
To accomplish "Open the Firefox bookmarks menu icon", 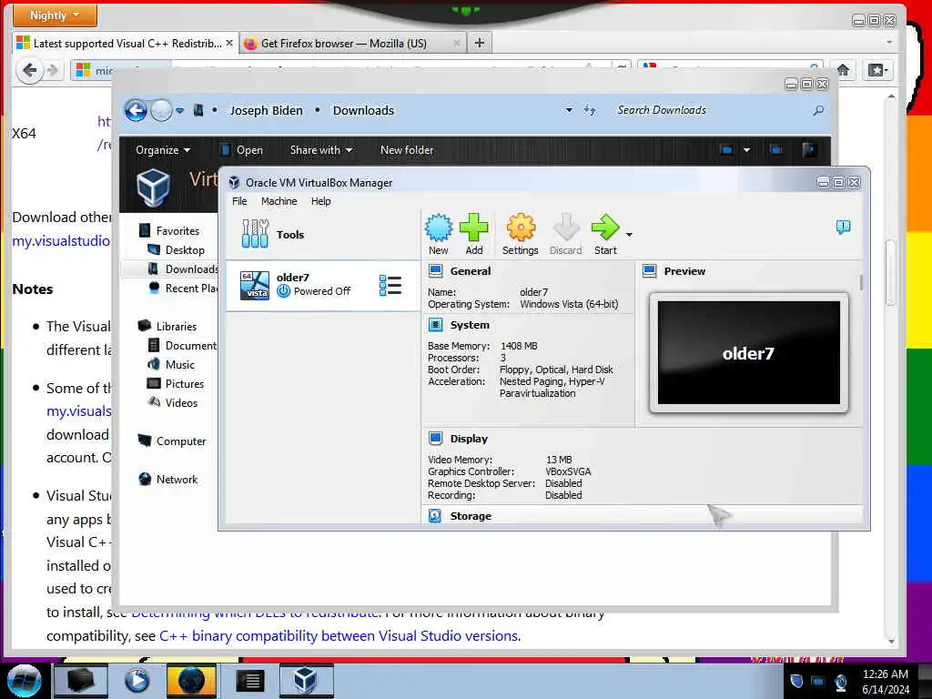I will click(877, 70).
